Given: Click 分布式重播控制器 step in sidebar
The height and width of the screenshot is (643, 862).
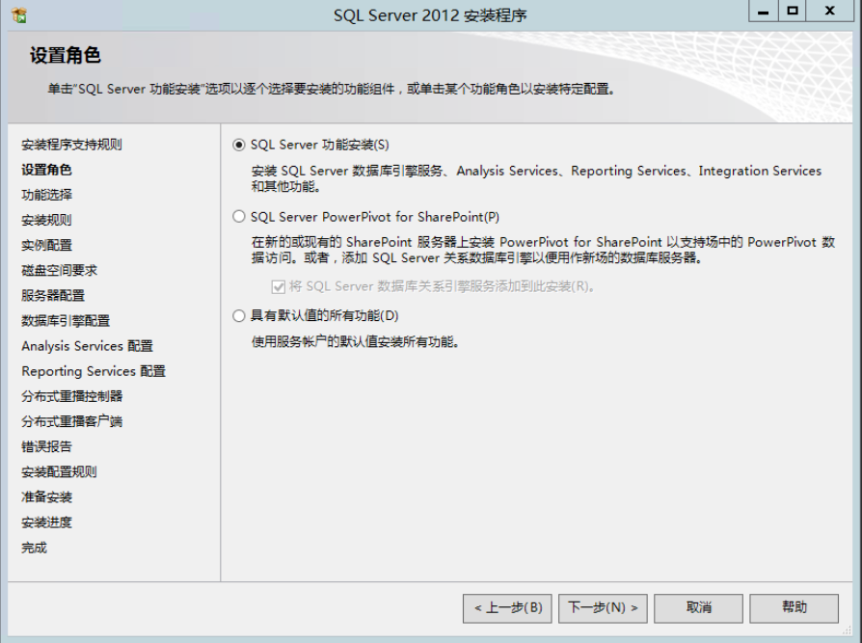Looking at the screenshot, I should [71, 397].
